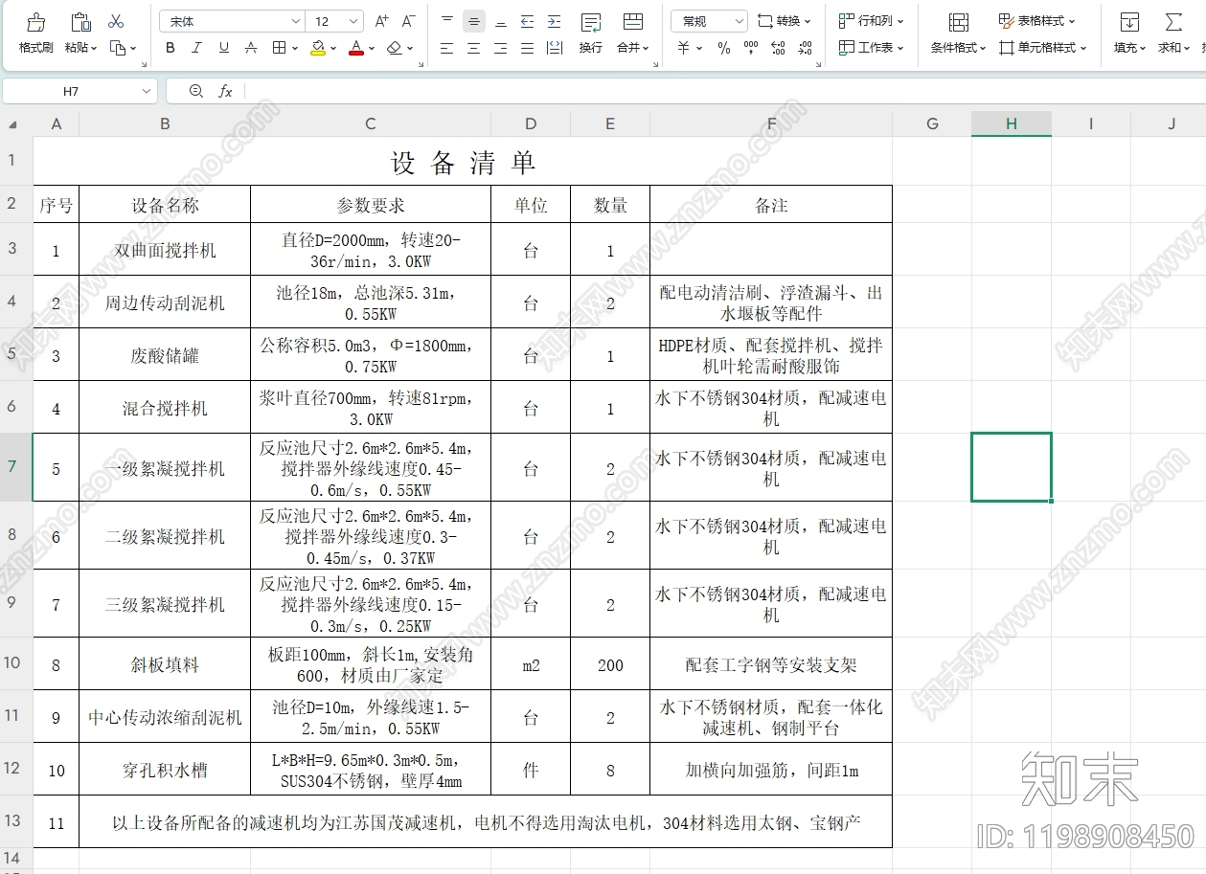Click the Name Box showing H7
The image size is (1206, 874).
pyautogui.click(x=80, y=91)
